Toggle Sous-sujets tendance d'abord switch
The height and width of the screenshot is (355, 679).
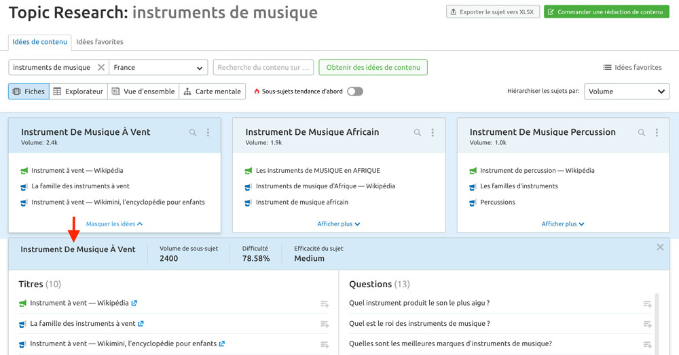click(355, 91)
